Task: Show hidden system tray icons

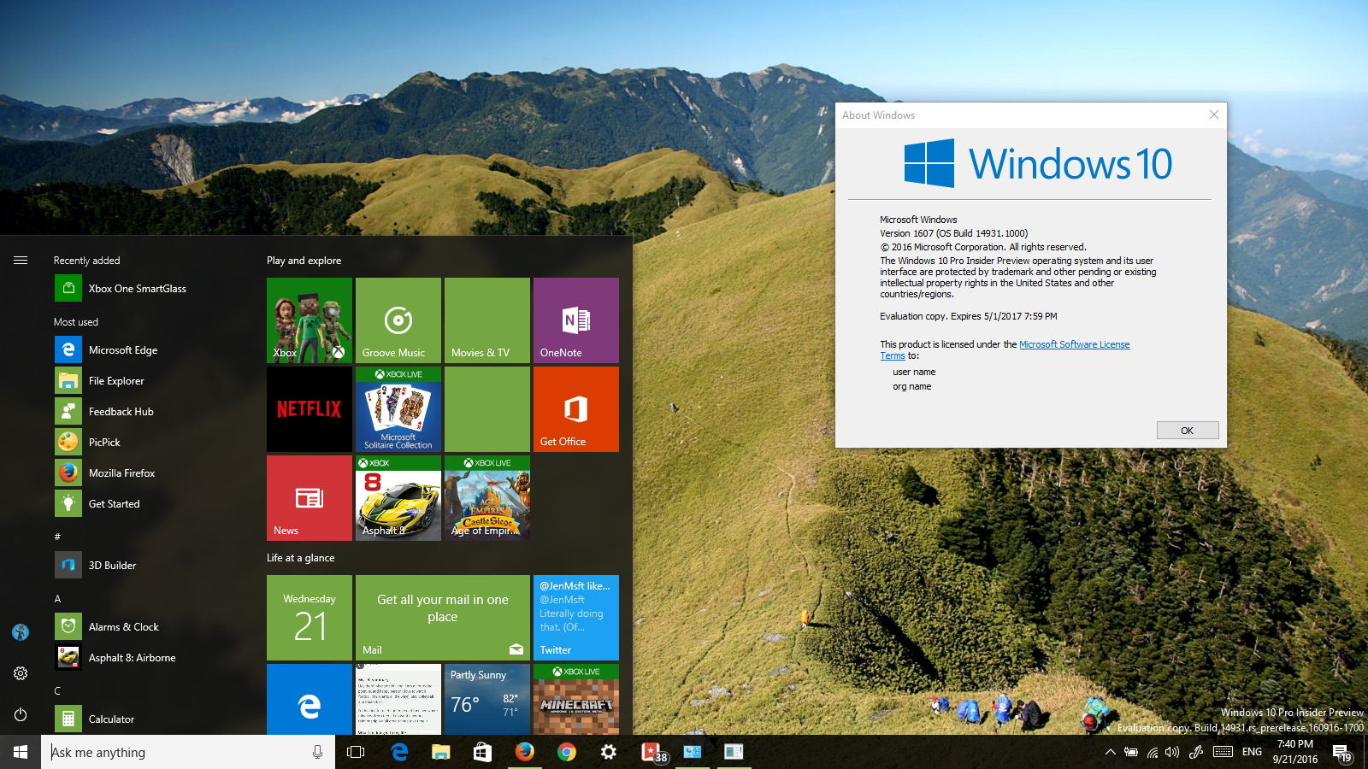Action: tap(1110, 752)
